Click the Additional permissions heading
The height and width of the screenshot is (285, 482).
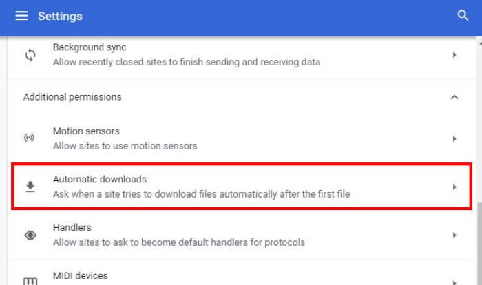pyautogui.click(x=72, y=97)
